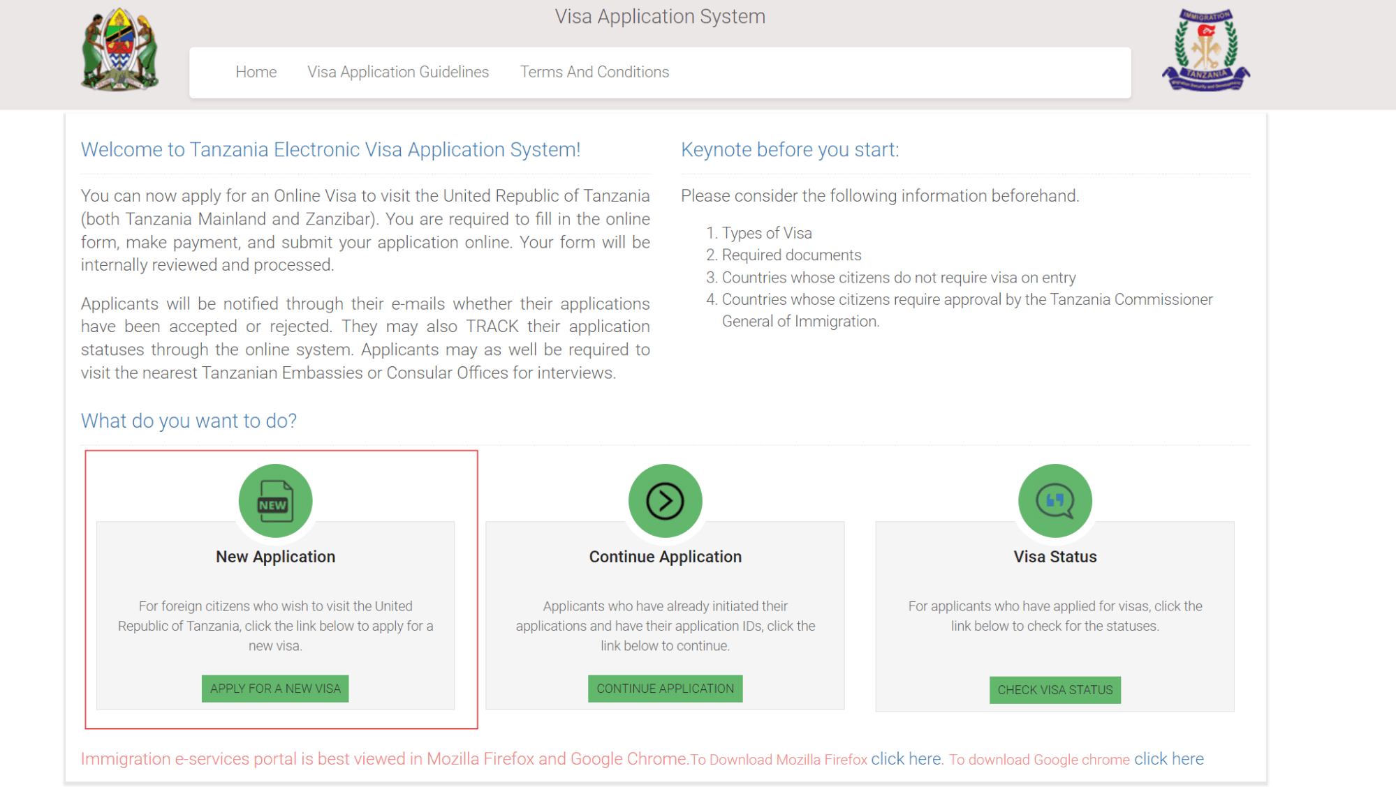Click the document with NEW label icon

276,499
